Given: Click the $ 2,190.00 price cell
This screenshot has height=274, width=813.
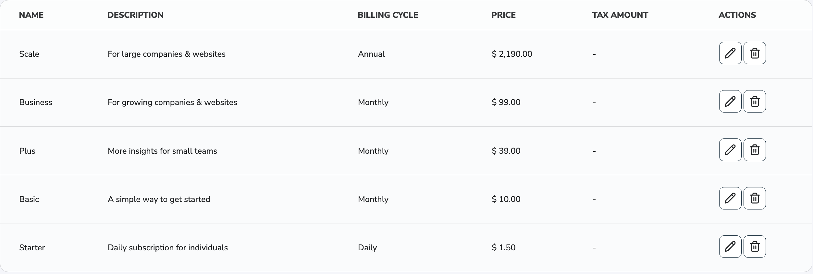Looking at the screenshot, I should [512, 54].
